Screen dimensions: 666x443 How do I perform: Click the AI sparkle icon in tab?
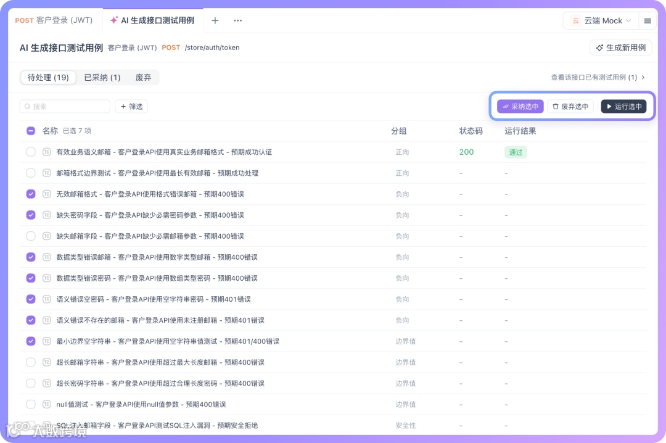point(114,20)
